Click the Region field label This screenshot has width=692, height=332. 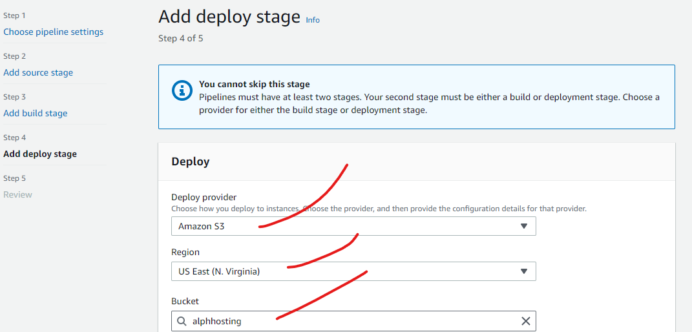point(185,252)
